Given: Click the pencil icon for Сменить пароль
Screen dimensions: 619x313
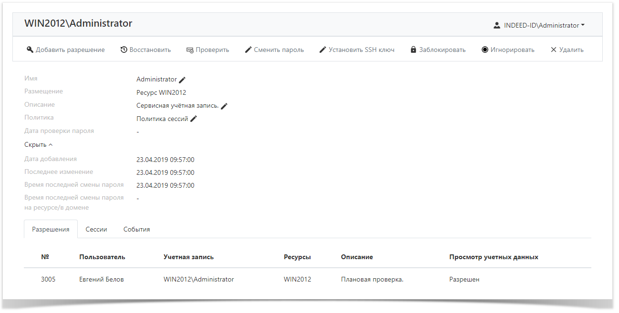Looking at the screenshot, I should point(248,49).
